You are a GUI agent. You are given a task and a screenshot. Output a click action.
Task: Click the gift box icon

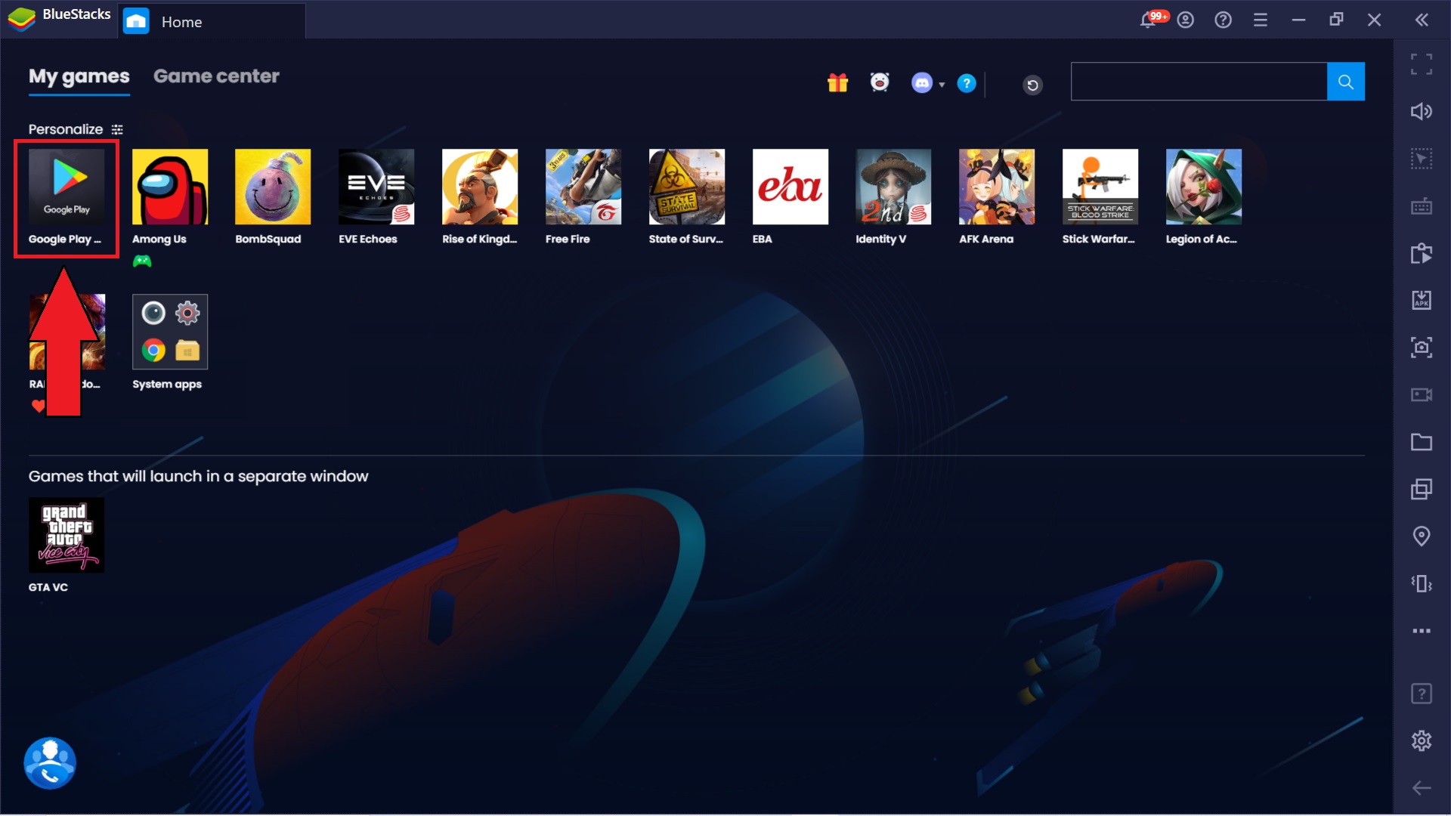pyautogui.click(x=836, y=82)
